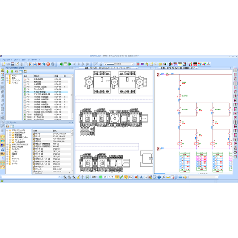Click the blue floppy disk save icon

(13, 64)
